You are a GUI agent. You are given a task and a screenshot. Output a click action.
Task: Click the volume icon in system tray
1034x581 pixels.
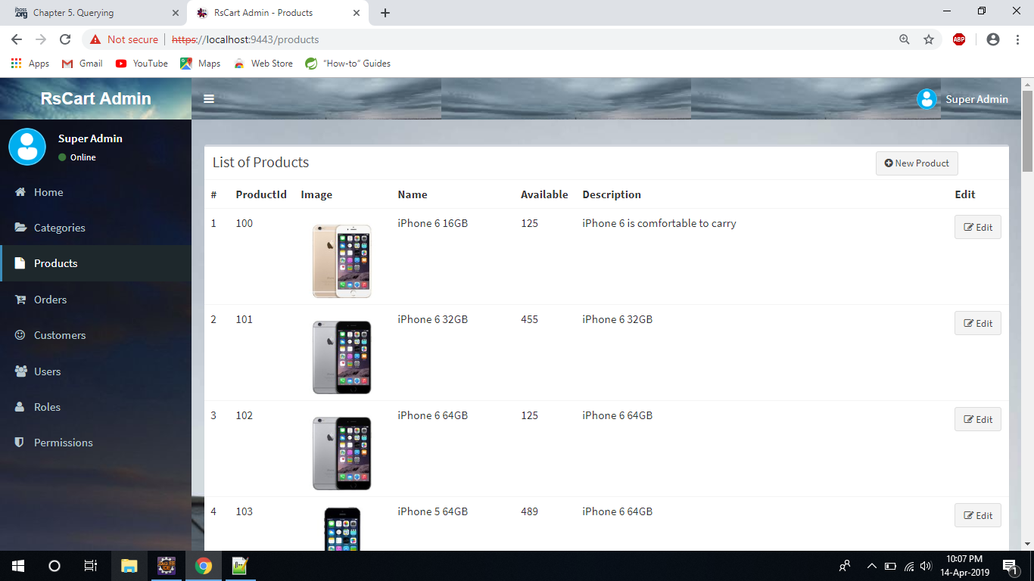pos(925,566)
